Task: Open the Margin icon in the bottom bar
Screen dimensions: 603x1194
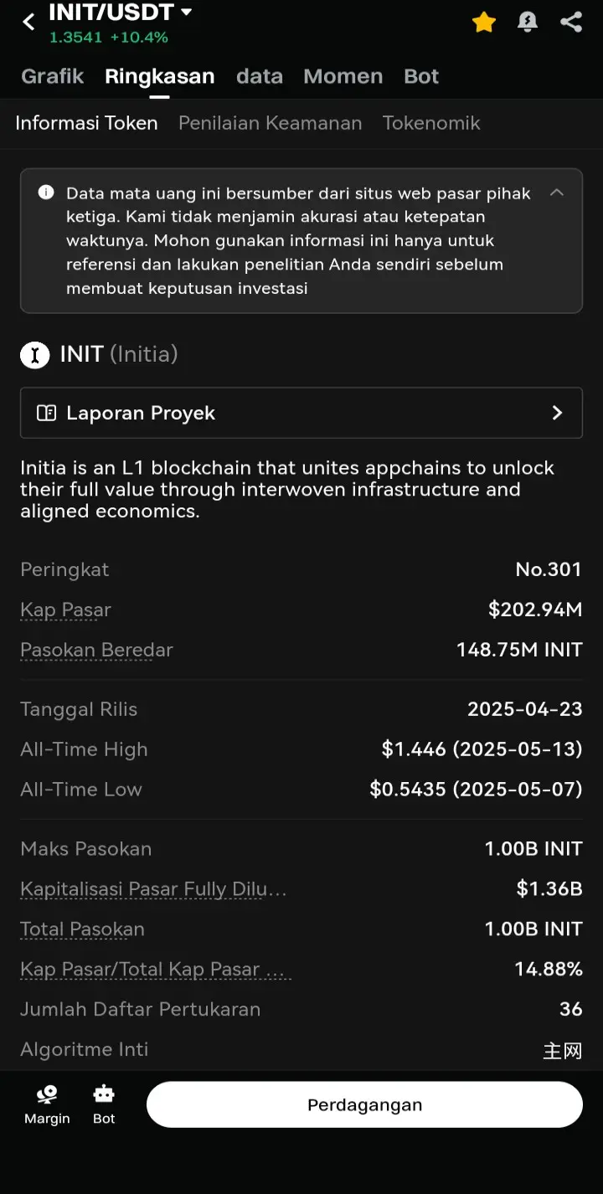Action: coord(47,1094)
